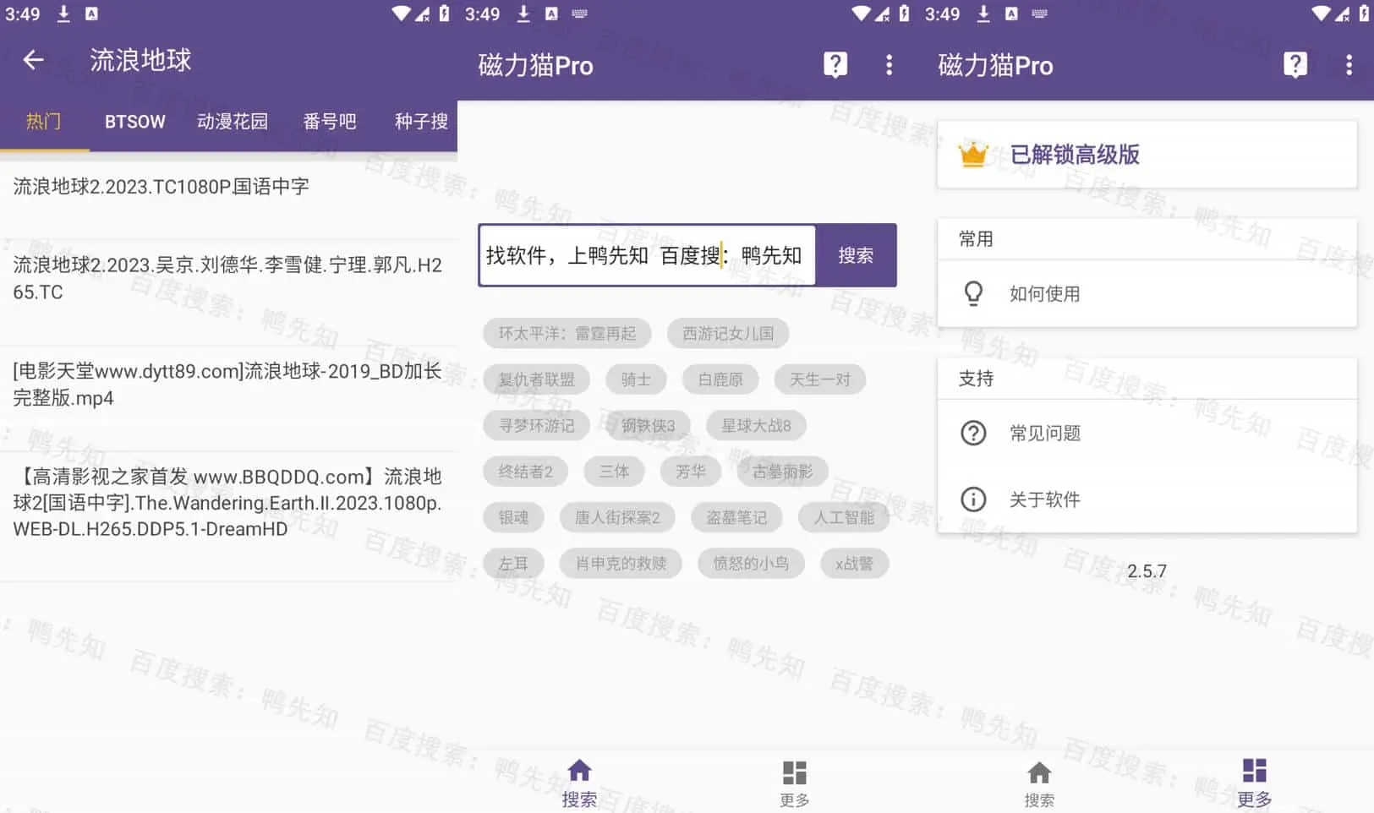Open help icon on right 磁力猫Pro screen
1374x813 pixels.
(x=1295, y=65)
